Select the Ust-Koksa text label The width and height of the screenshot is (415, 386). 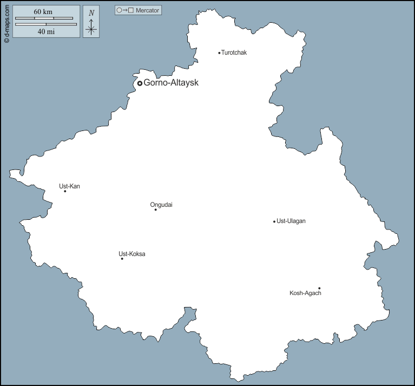(x=132, y=254)
